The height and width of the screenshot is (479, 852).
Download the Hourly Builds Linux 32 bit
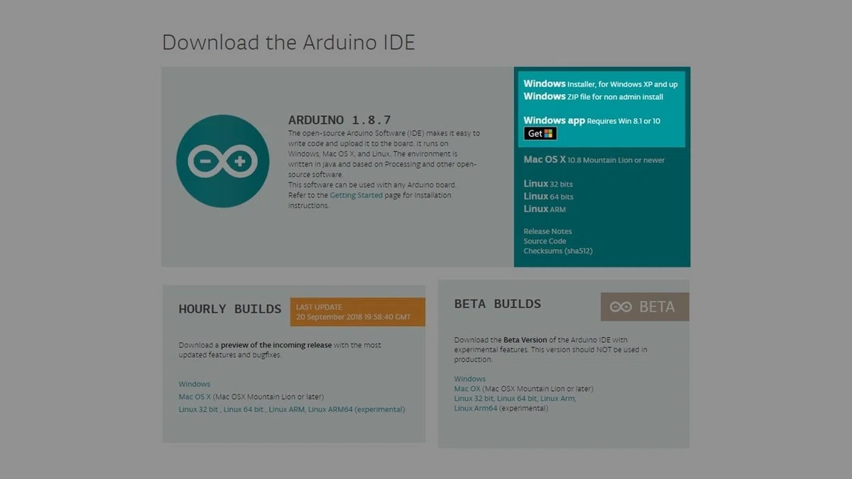[199, 409]
